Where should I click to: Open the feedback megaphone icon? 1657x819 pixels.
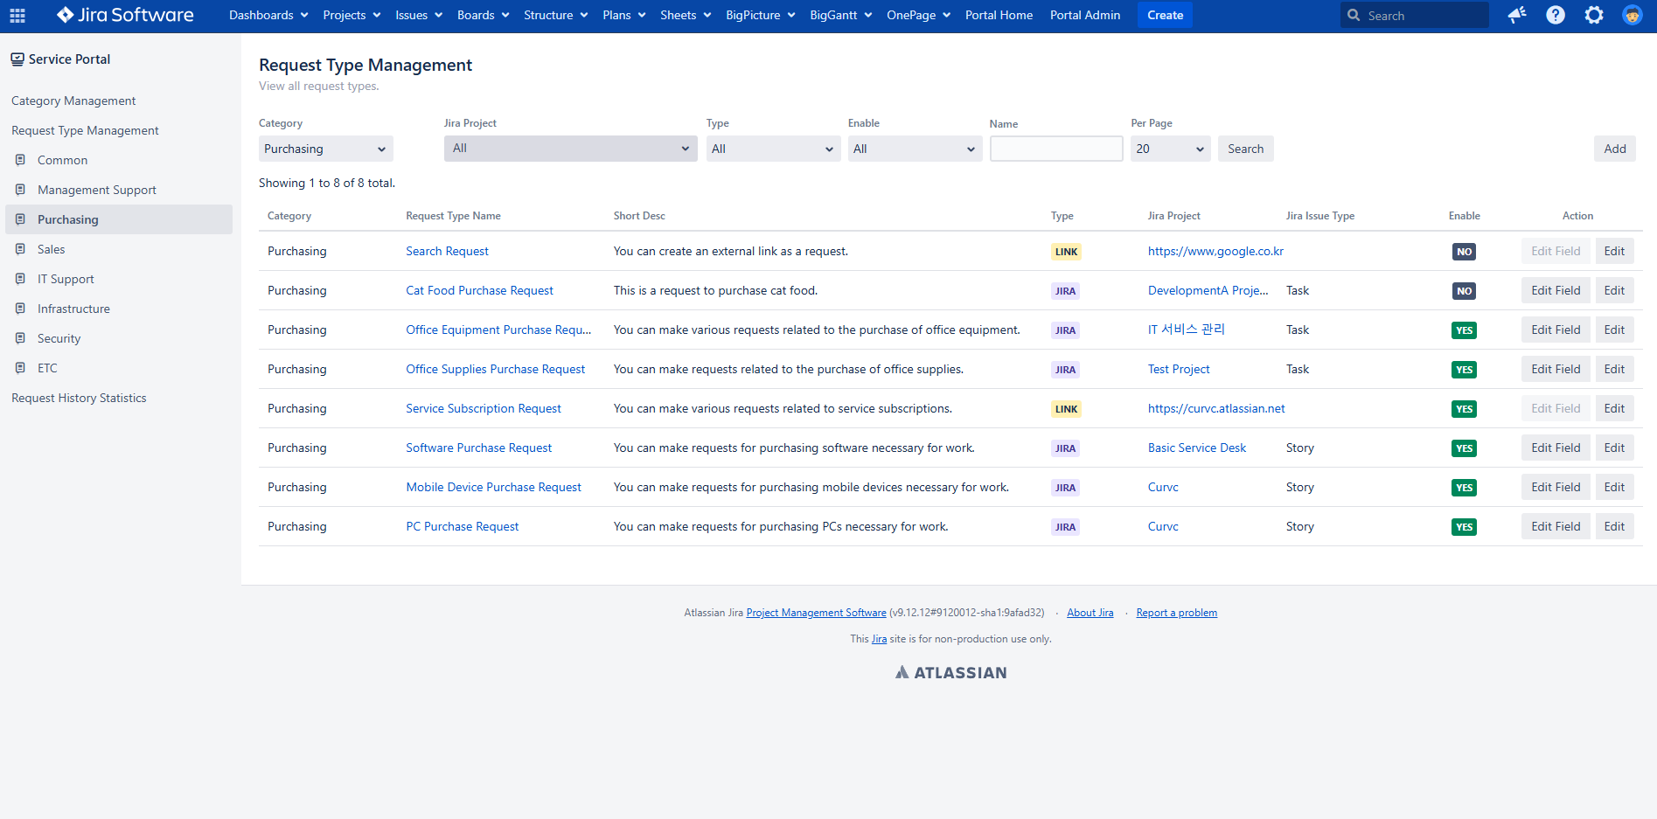(x=1517, y=15)
